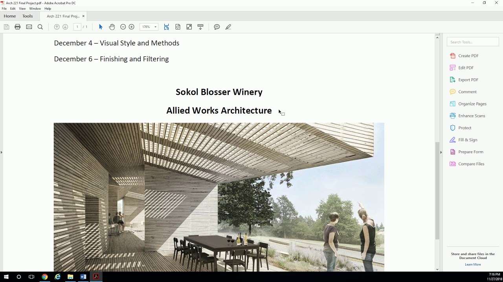503x282 pixels.
Task: Open the Edit menu
Action: pos(13,9)
